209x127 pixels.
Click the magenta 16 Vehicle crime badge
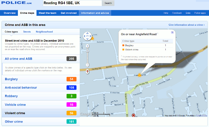pyautogui.click(x=71, y=105)
